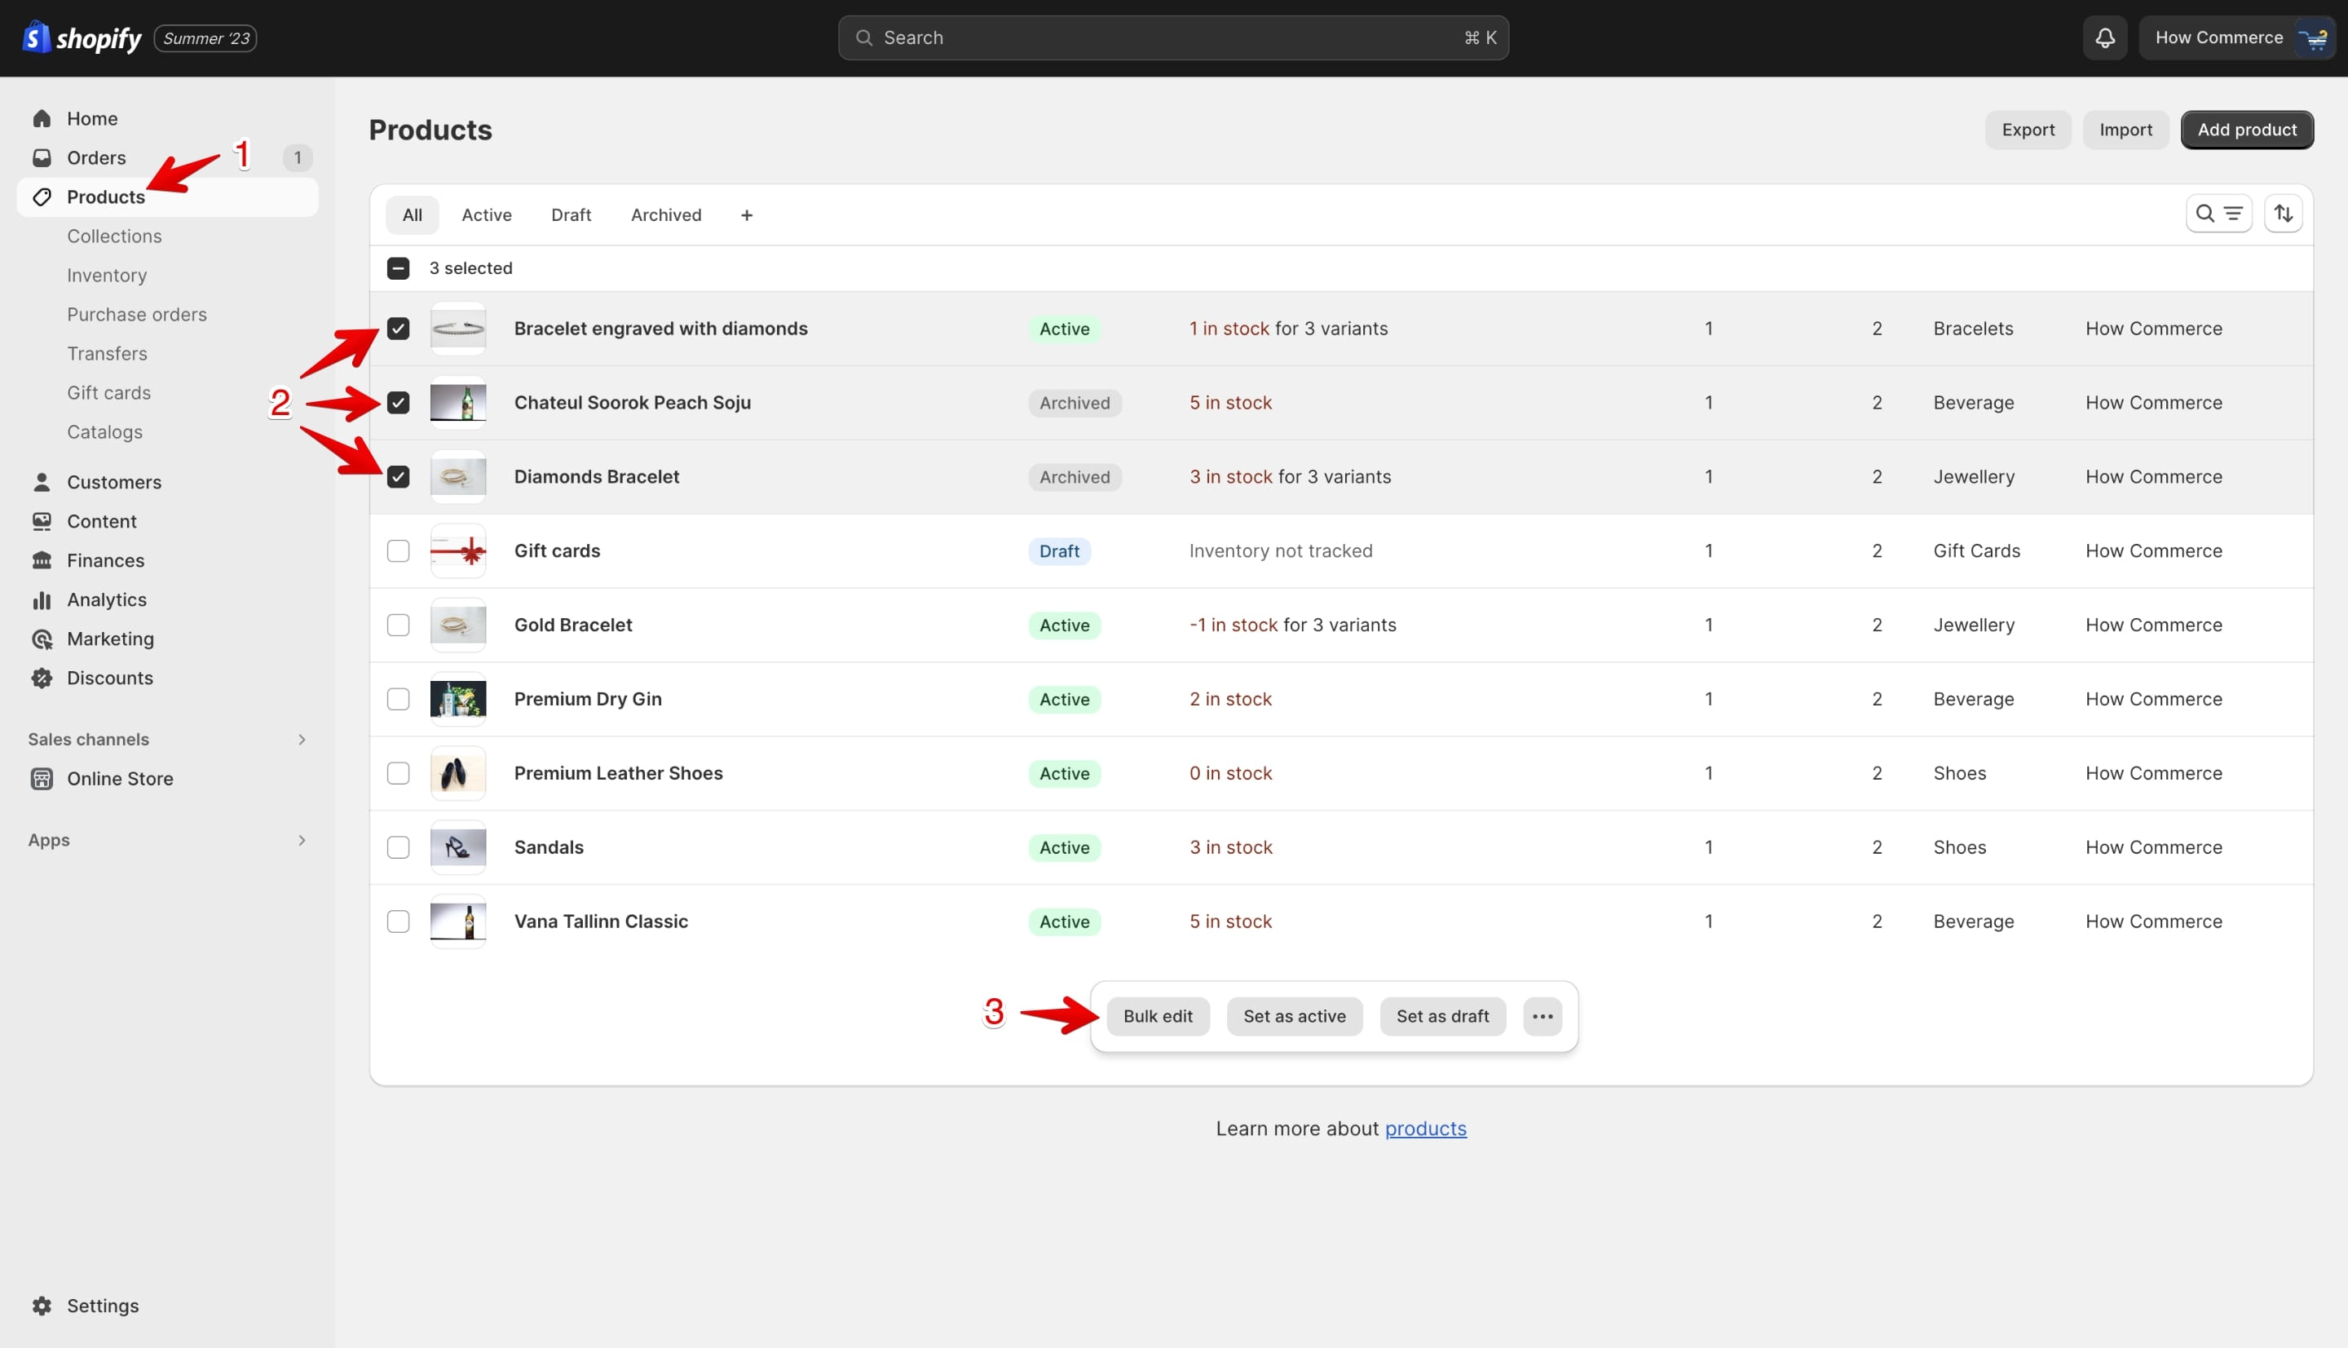Click Set as active button
This screenshot has height=1348, width=2348.
point(1295,1017)
